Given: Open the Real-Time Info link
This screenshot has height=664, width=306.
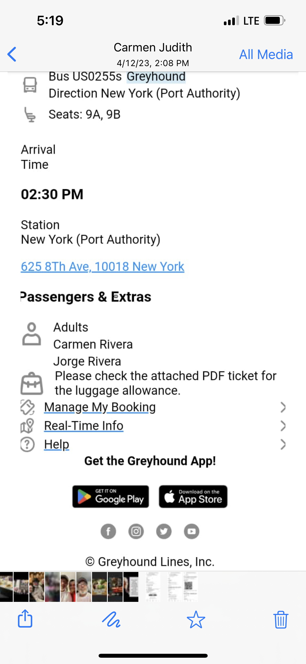Looking at the screenshot, I should click(x=84, y=426).
